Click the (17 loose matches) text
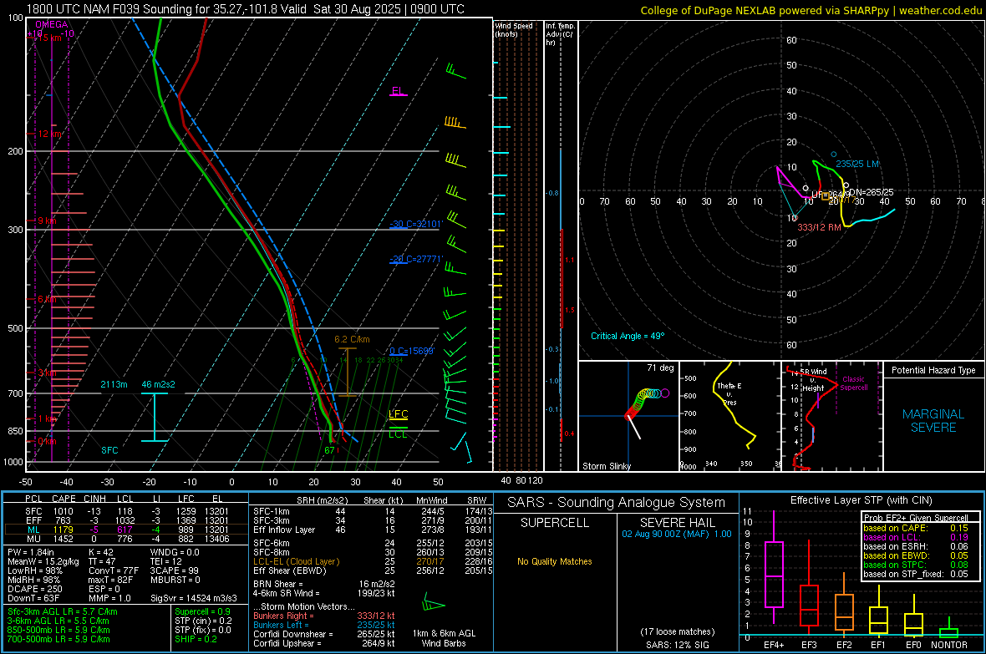Viewport: 986px width, 654px height. click(677, 631)
